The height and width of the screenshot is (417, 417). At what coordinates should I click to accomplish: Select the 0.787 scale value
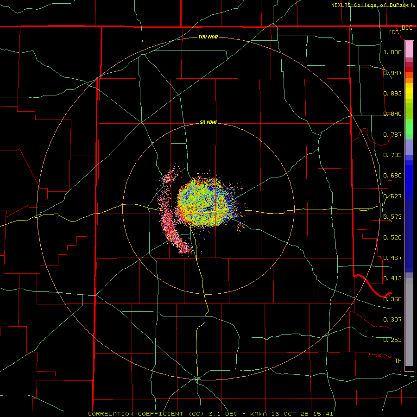392,134
